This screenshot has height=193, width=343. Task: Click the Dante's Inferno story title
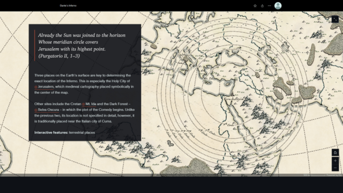click(68, 6)
